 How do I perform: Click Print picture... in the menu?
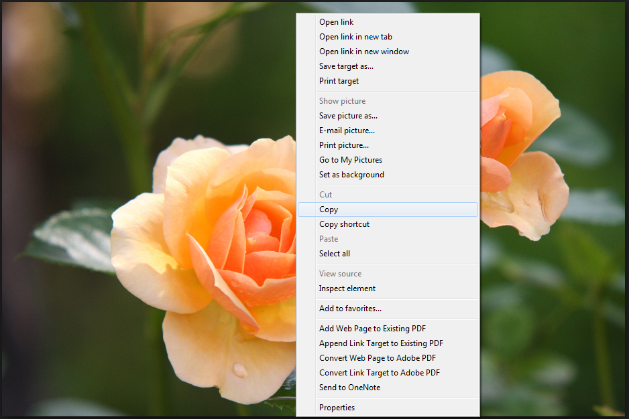click(388, 145)
